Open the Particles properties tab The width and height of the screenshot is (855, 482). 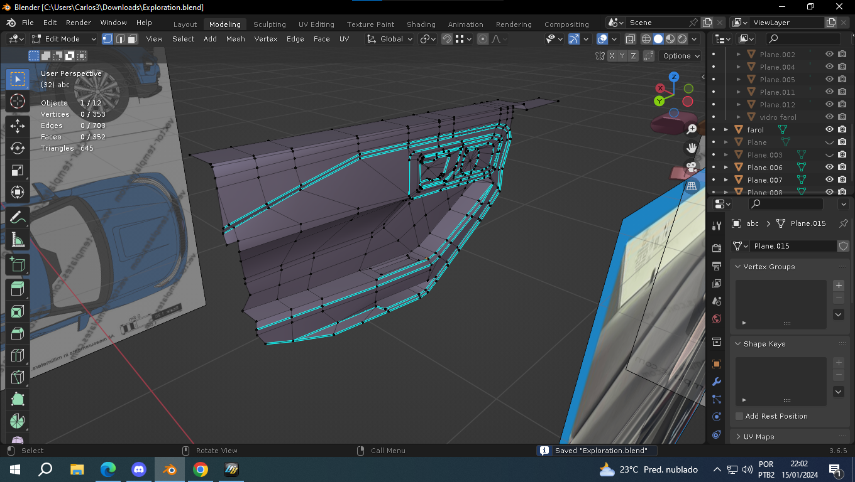(717, 399)
